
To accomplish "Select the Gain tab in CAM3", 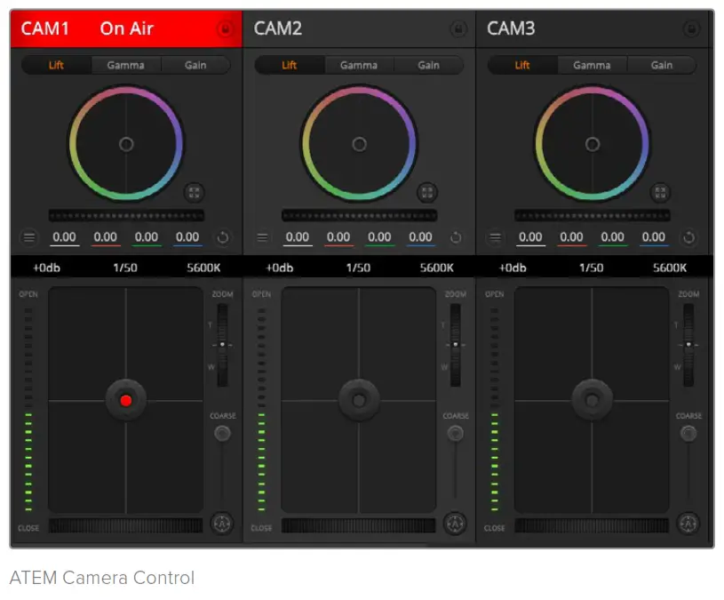I will coord(662,65).
